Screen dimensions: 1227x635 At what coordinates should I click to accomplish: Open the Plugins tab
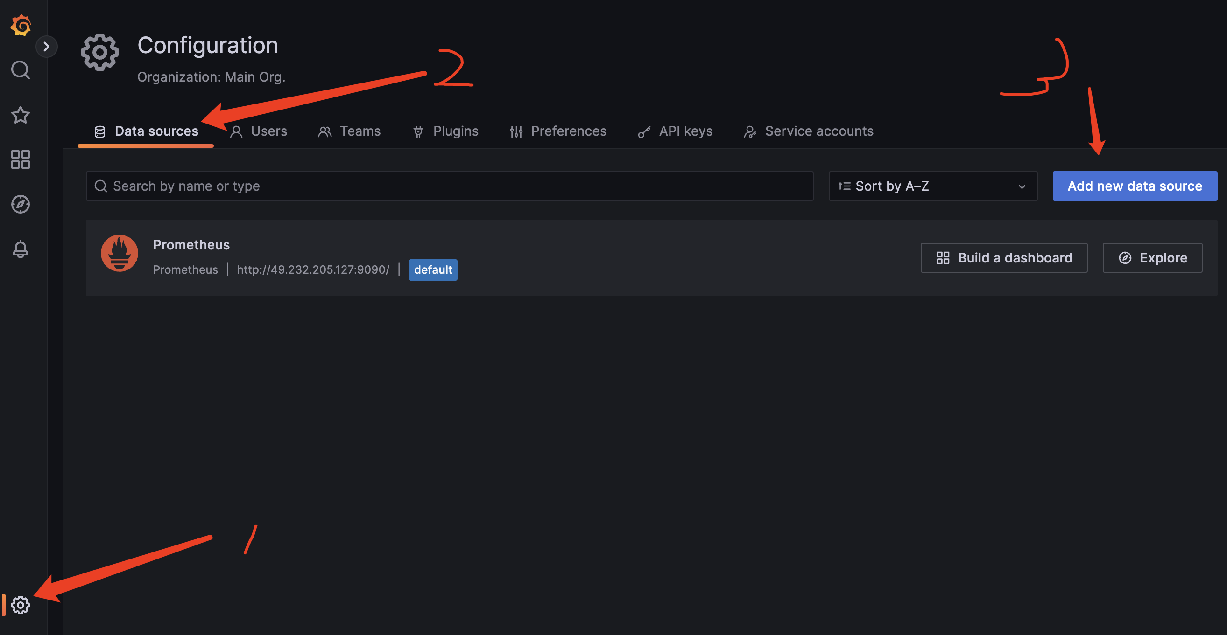coord(445,131)
